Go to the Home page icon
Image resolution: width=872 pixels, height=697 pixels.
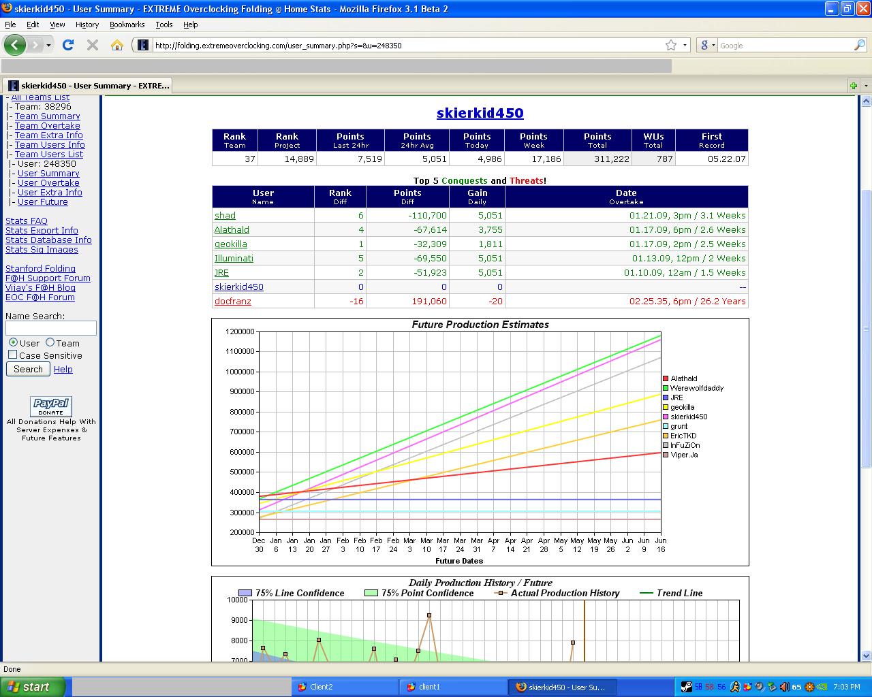[117, 46]
